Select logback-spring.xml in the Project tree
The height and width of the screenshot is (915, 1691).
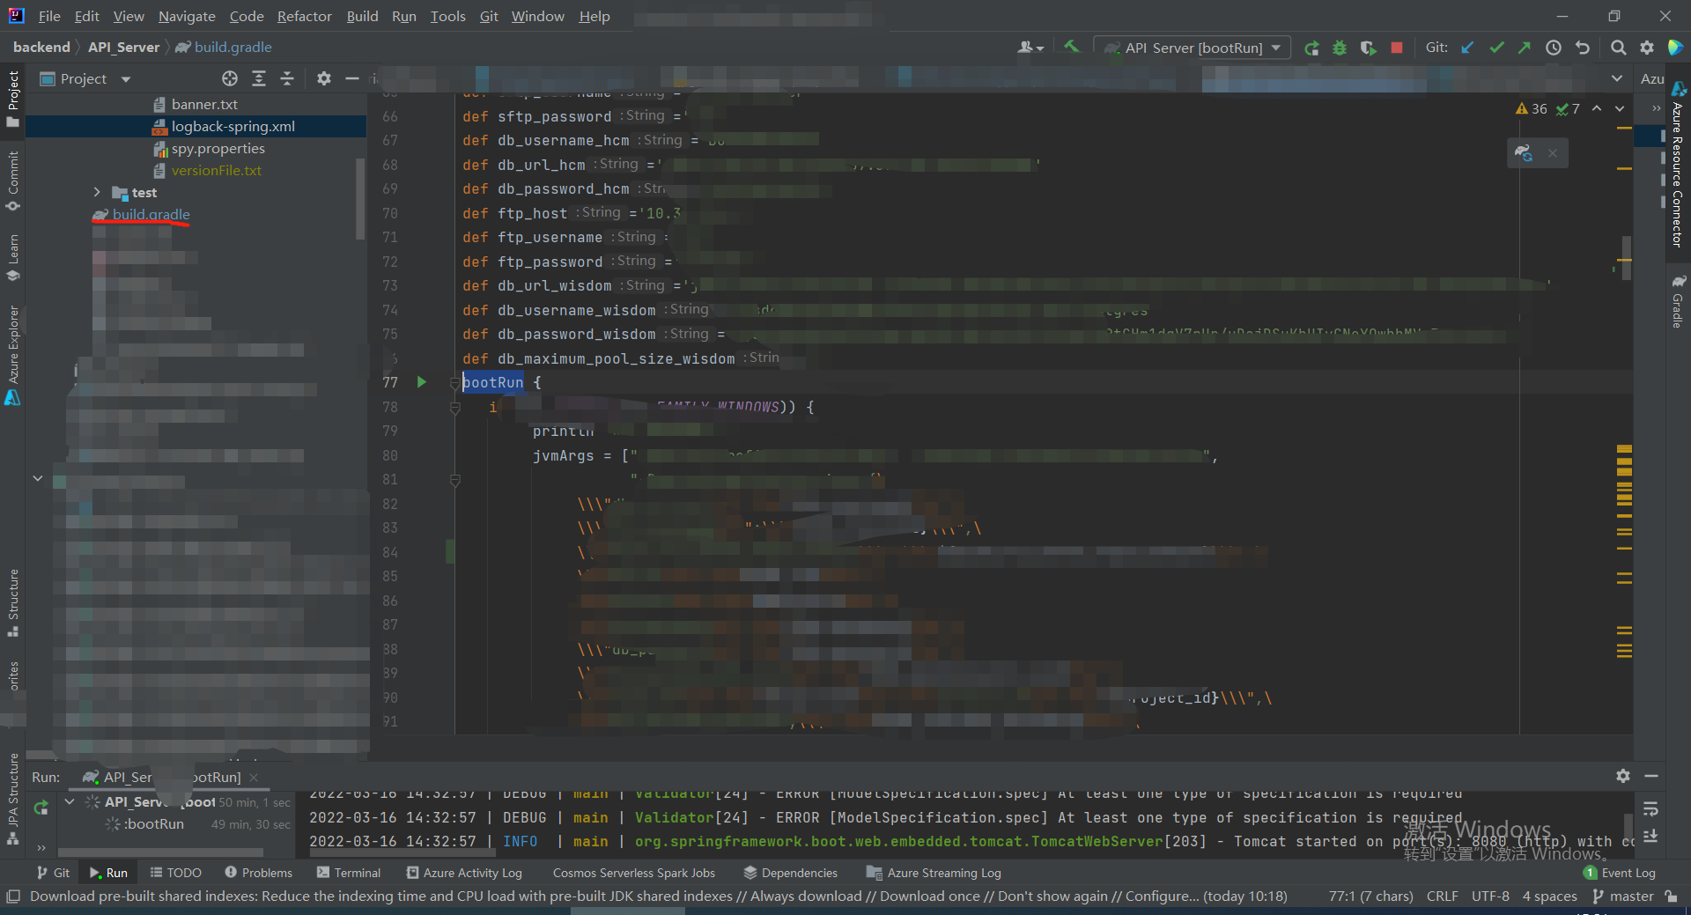pyautogui.click(x=233, y=126)
